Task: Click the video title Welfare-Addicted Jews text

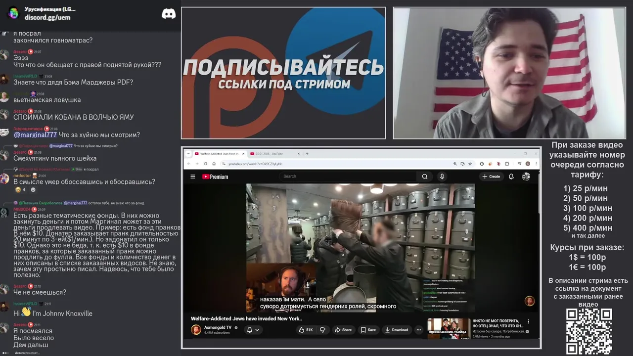Action: point(246,318)
